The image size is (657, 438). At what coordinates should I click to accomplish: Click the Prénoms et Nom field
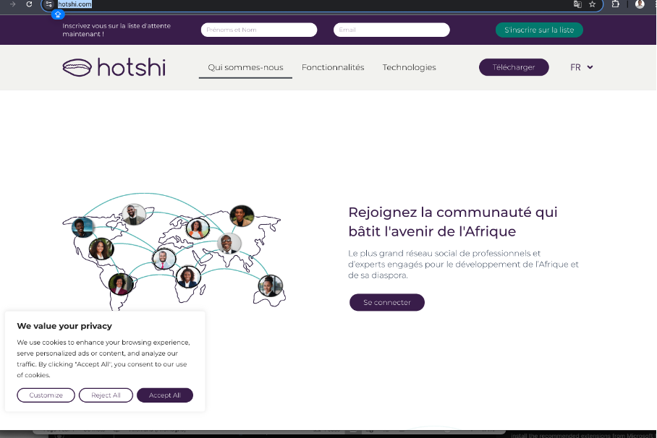point(258,30)
